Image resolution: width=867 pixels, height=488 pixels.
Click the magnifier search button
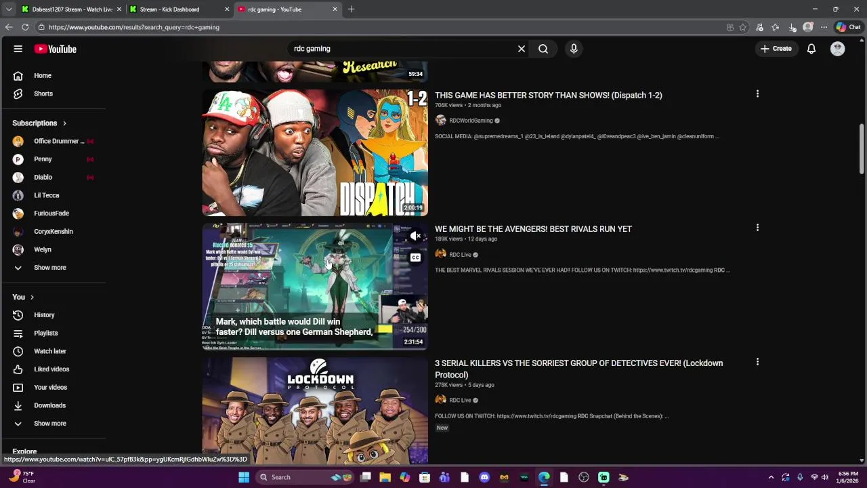(x=543, y=49)
